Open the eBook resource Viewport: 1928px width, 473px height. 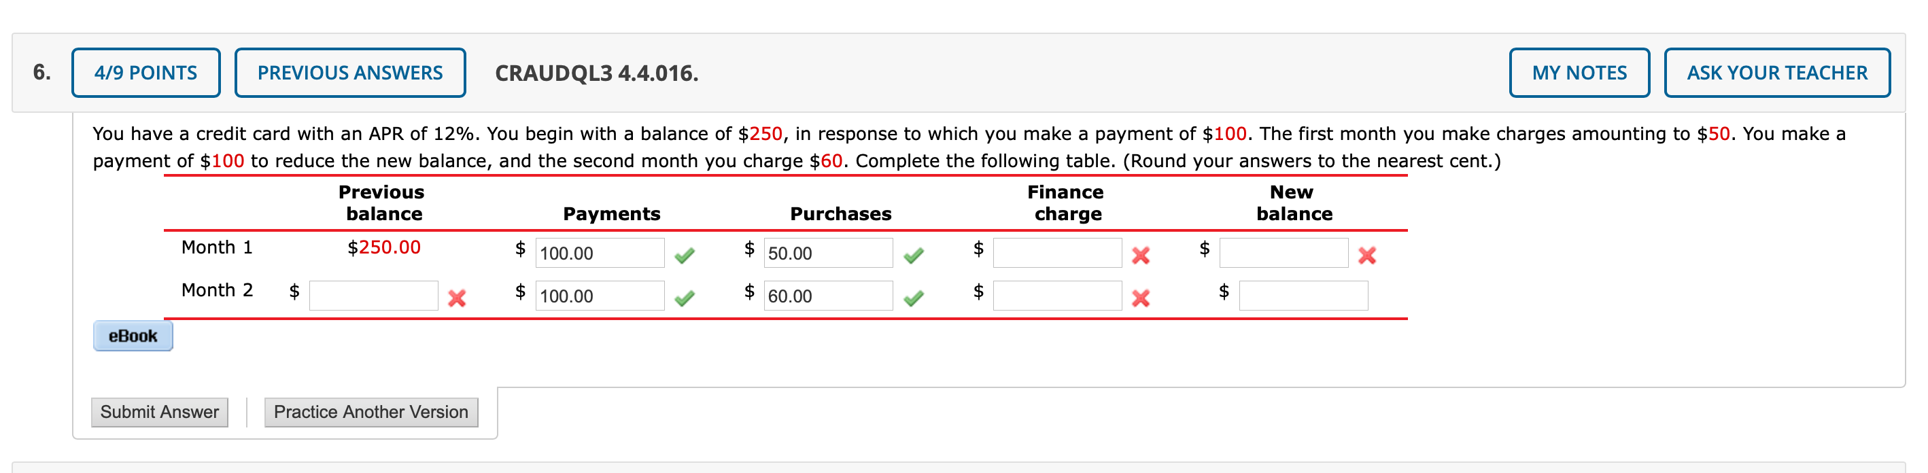click(133, 336)
